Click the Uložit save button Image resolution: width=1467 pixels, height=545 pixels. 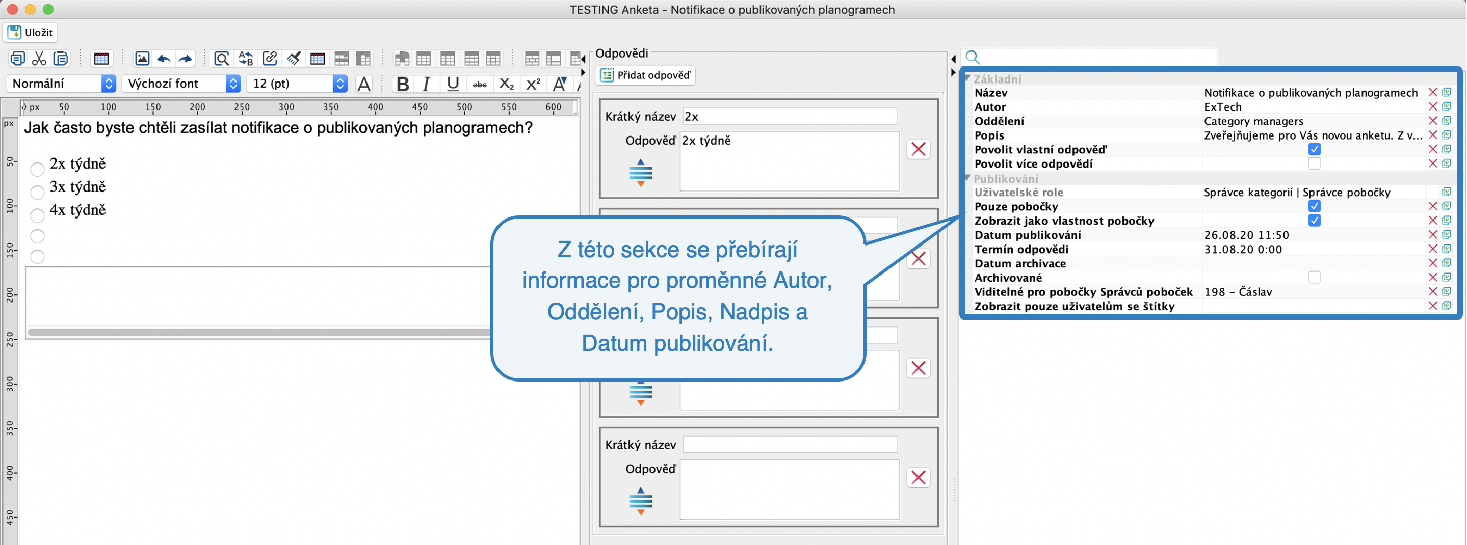coord(31,33)
